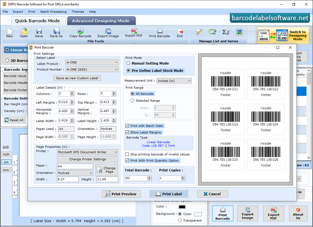Click the Save As toolbar icon
Viewport: 313px width, 227px height.
[56, 33]
